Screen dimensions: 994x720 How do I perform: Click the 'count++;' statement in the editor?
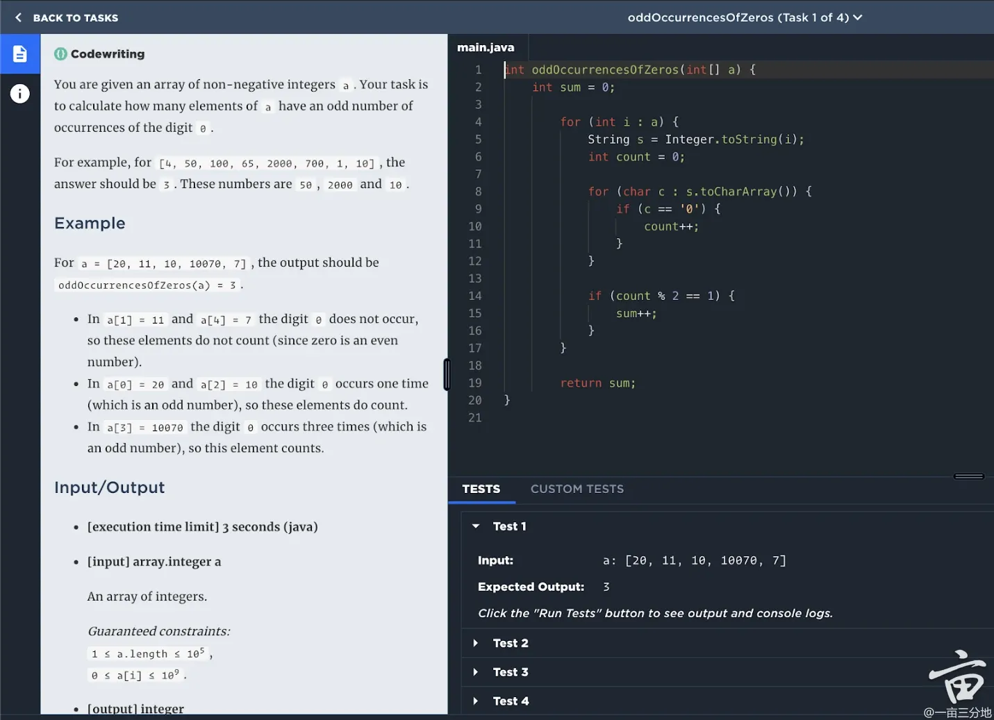[672, 226]
